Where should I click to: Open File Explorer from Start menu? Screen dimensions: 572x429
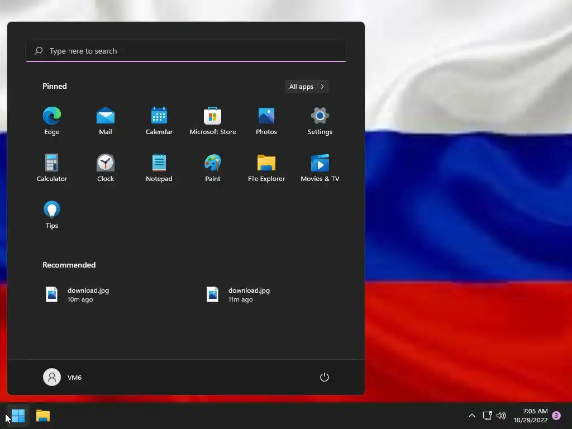coord(266,168)
